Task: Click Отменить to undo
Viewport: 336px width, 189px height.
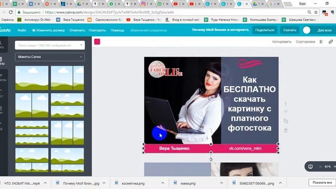Action: tap(77, 30)
